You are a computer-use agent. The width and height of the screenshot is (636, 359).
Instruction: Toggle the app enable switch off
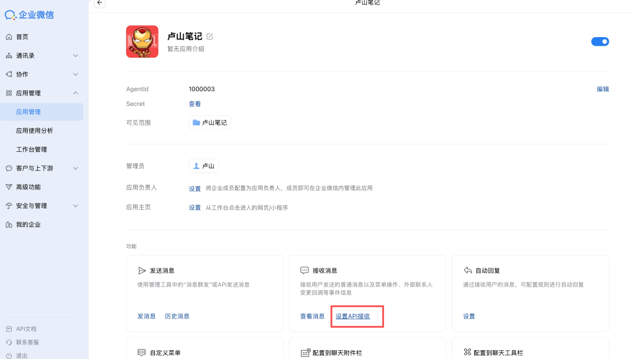point(600,41)
